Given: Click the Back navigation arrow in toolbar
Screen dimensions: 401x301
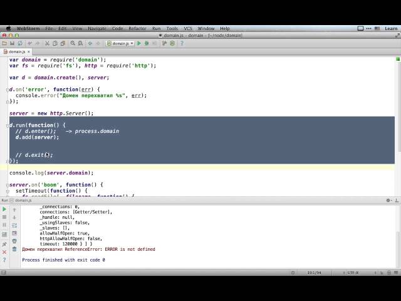Looking at the screenshot, I should coord(90,43).
